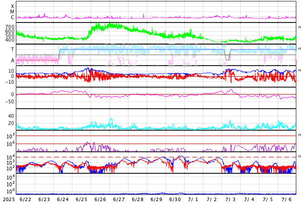Click the 500 axis value
The height and width of the screenshot is (203, 304).
click(x=10, y=35)
